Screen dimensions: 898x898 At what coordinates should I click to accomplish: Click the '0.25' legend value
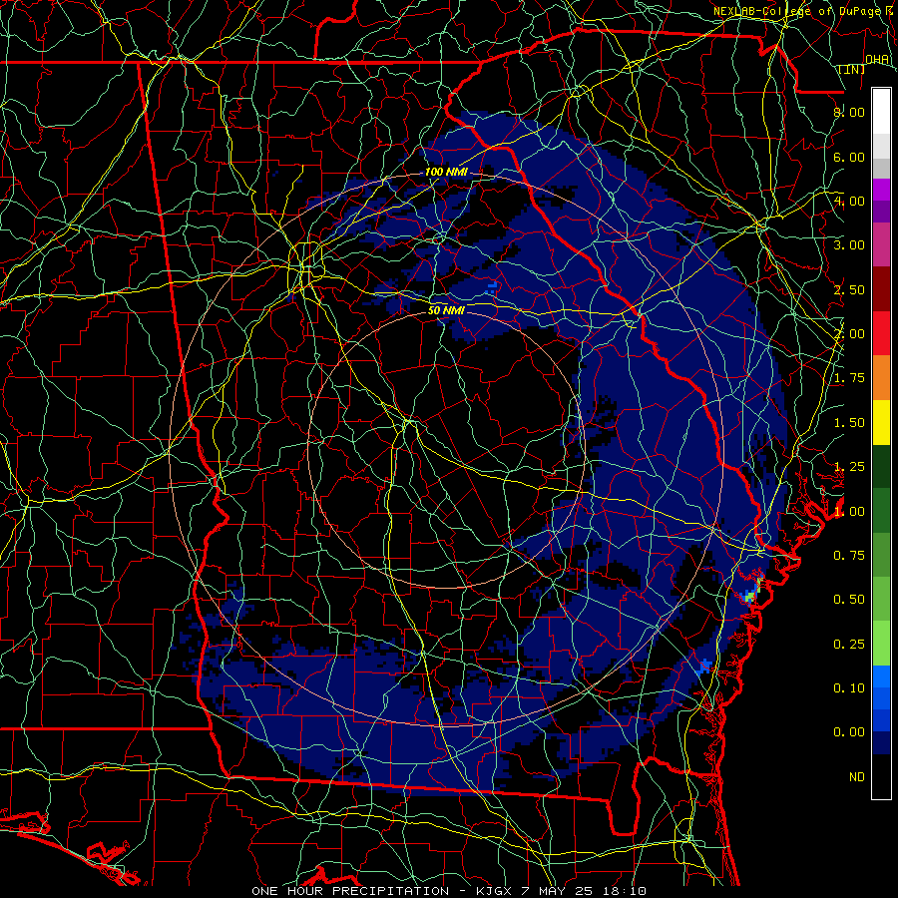coord(849,645)
